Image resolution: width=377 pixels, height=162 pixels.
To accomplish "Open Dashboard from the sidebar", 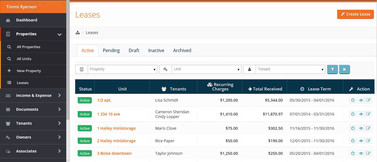I will click(26, 20).
